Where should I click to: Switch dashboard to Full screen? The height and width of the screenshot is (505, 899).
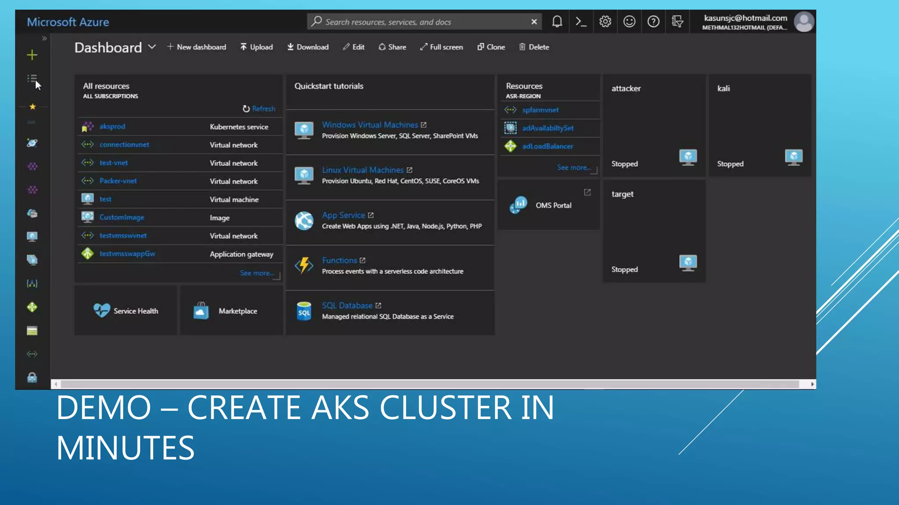pos(442,47)
